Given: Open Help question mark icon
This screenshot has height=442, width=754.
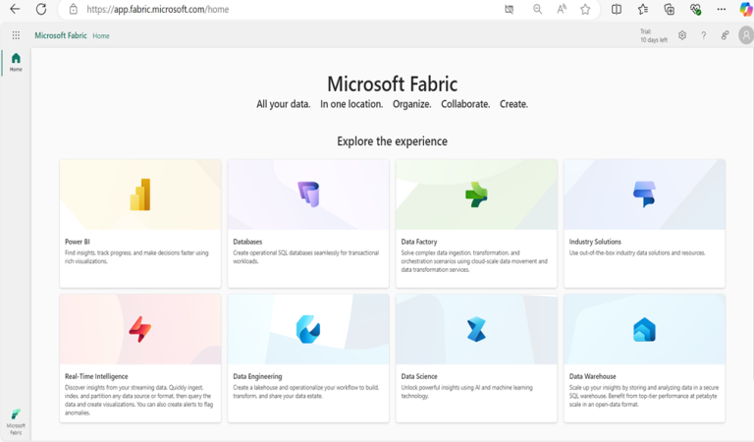Looking at the screenshot, I should [704, 35].
